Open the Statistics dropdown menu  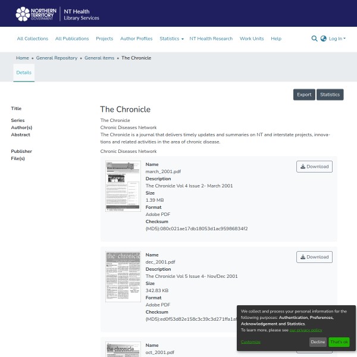pos(171,39)
